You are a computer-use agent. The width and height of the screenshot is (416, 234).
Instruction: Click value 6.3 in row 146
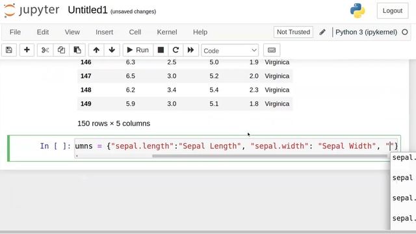[131, 62]
